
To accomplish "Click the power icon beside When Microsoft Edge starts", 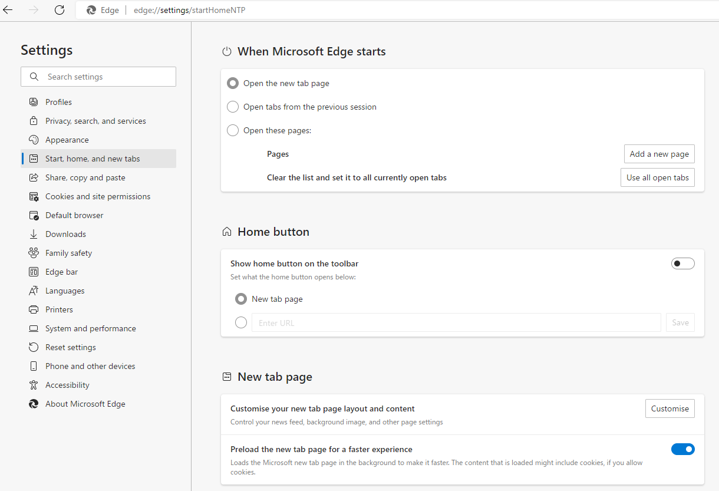I will click(x=227, y=52).
